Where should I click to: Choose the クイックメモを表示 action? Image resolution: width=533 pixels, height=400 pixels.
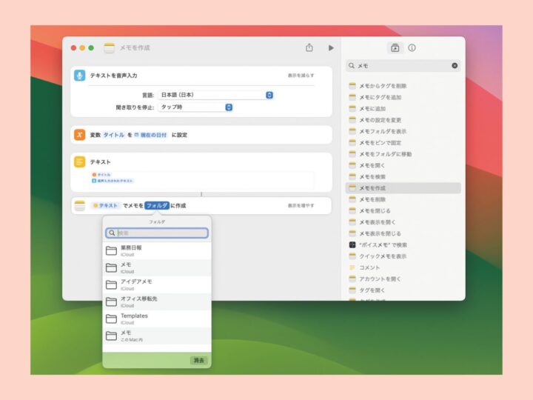tap(403, 256)
